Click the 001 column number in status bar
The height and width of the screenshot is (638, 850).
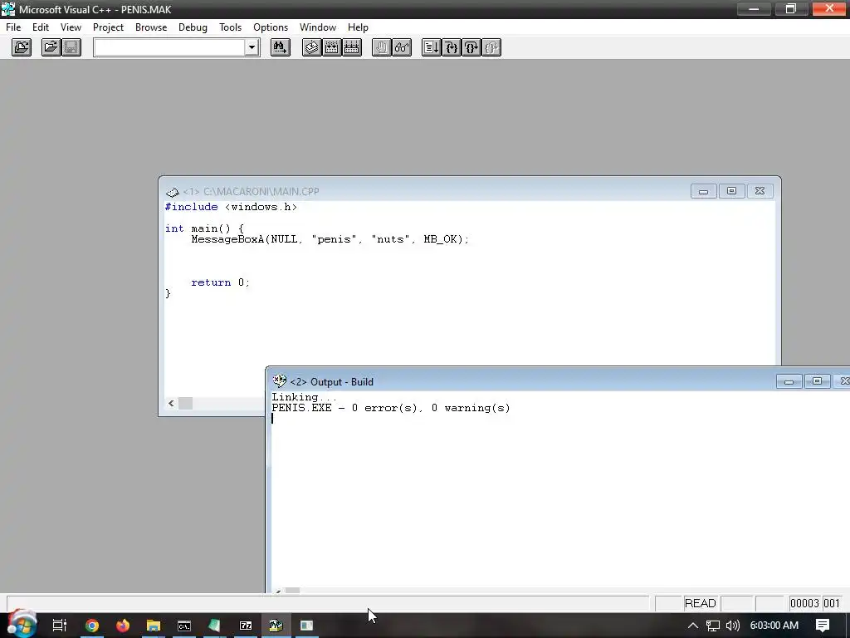[x=832, y=603]
